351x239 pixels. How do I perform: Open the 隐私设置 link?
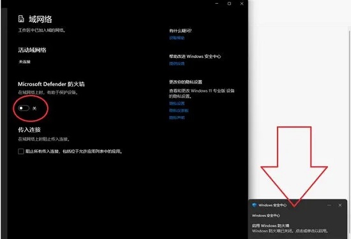[177, 103]
